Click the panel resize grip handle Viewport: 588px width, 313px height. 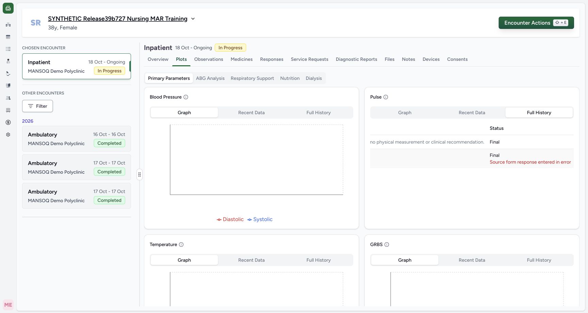coord(140,175)
